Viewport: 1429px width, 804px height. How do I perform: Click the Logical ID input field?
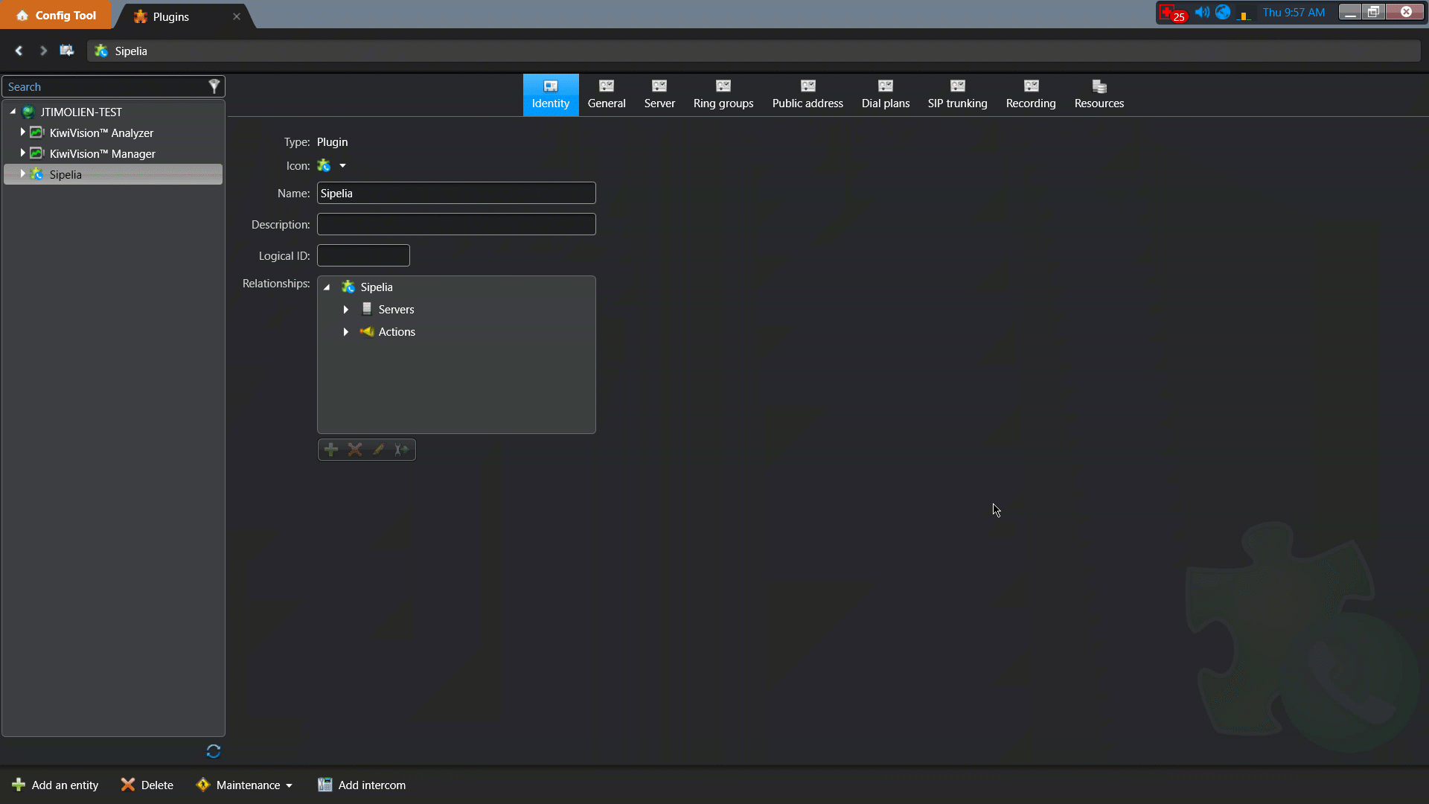[x=363, y=255]
